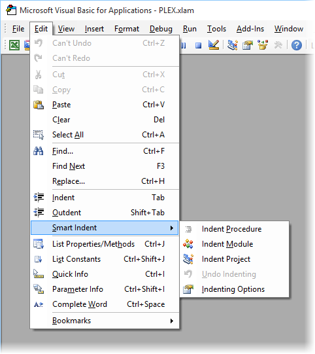Open the Add-Ins menu

(x=250, y=29)
